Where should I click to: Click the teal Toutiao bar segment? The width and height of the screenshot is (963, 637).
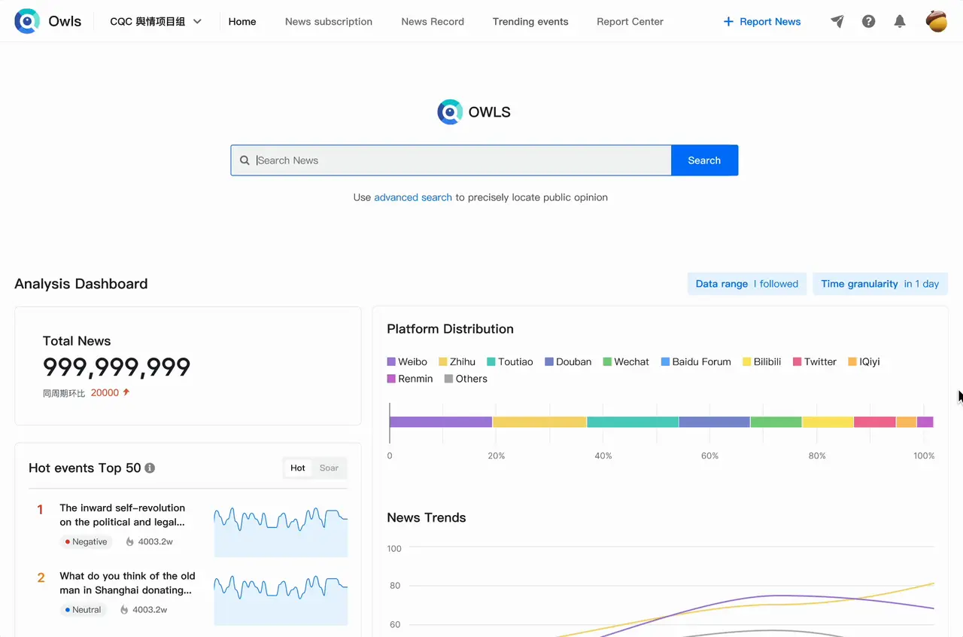click(x=633, y=422)
